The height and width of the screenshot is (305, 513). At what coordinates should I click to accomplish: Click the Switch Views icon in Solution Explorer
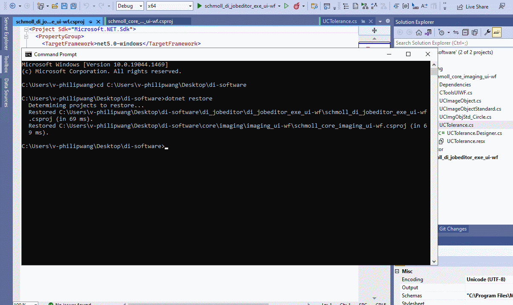pos(429,32)
